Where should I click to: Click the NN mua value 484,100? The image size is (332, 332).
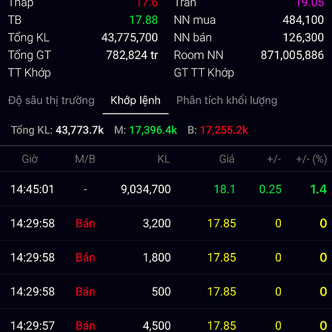(303, 20)
